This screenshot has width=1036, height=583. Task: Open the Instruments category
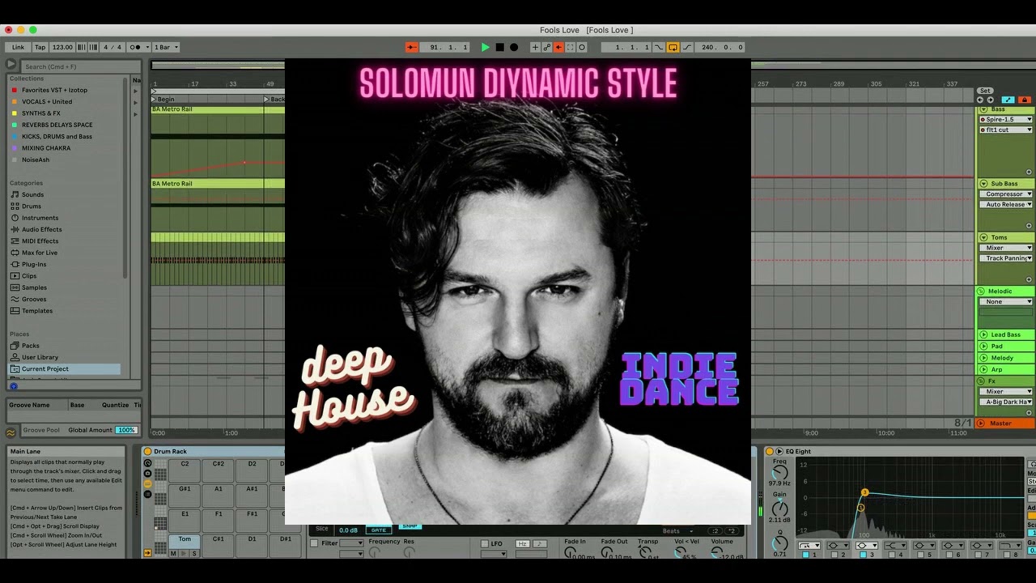click(x=40, y=218)
